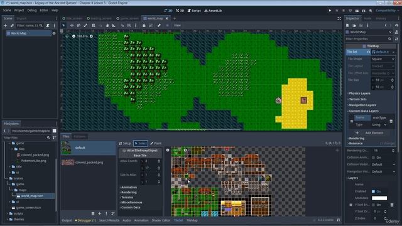Click the Pan Mode hand tool
The width and height of the screenshot is (402, 226).
click(107, 25)
